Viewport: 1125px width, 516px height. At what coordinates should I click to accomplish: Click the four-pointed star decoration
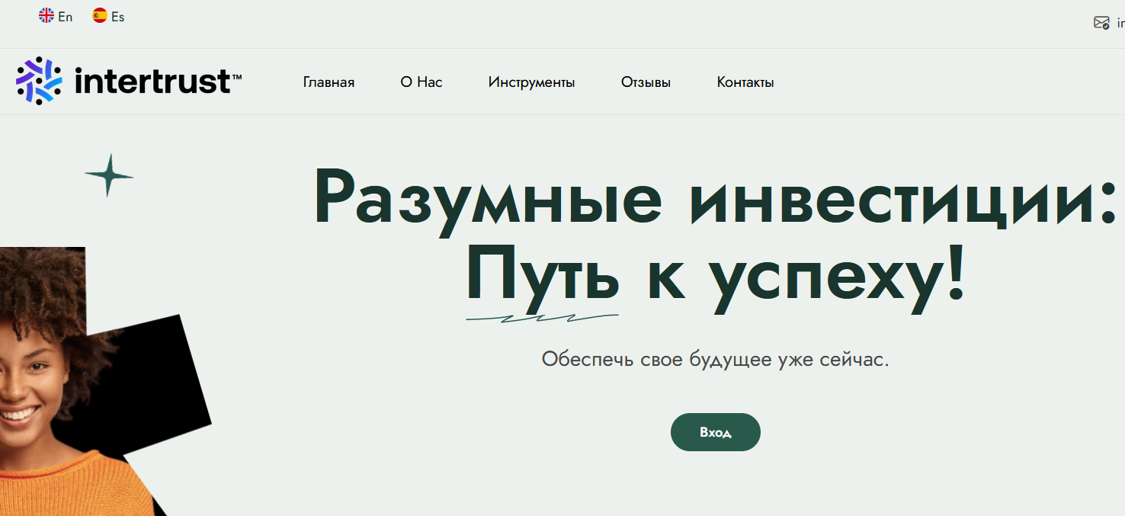(108, 175)
